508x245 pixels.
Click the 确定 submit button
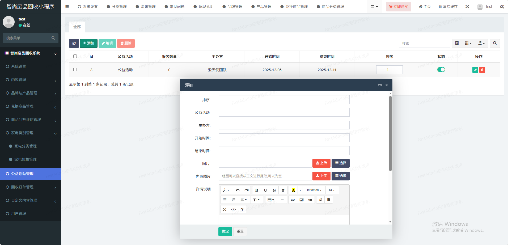[225, 231]
